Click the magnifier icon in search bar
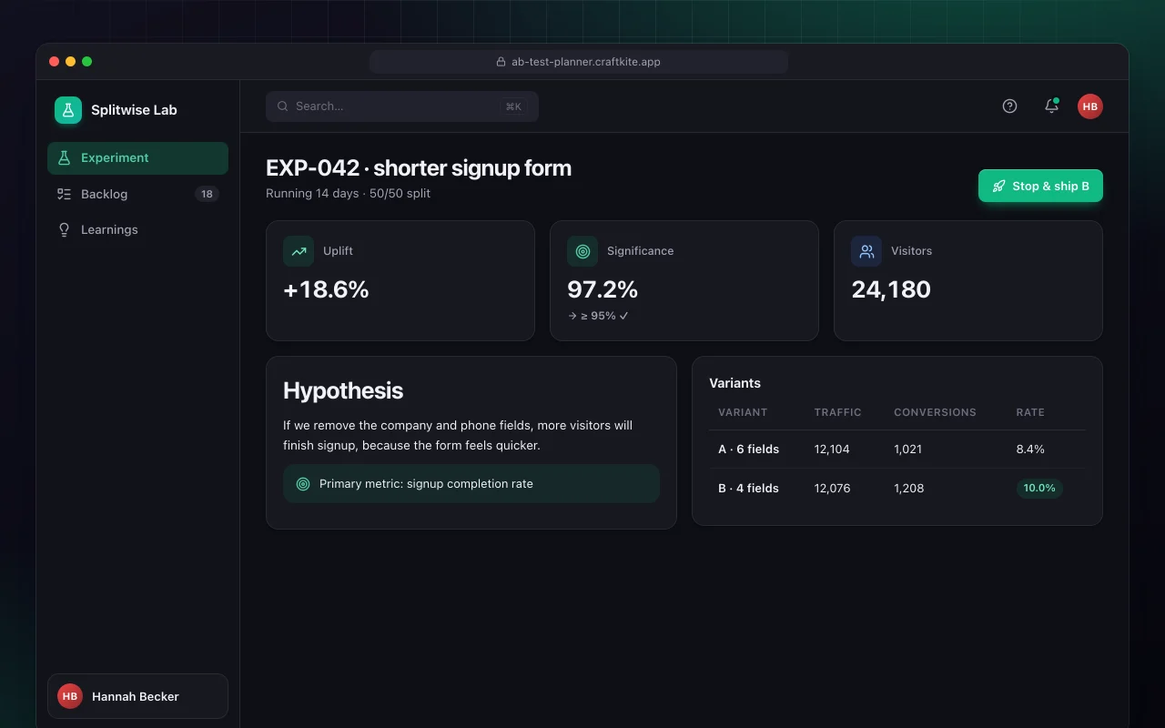 [283, 106]
